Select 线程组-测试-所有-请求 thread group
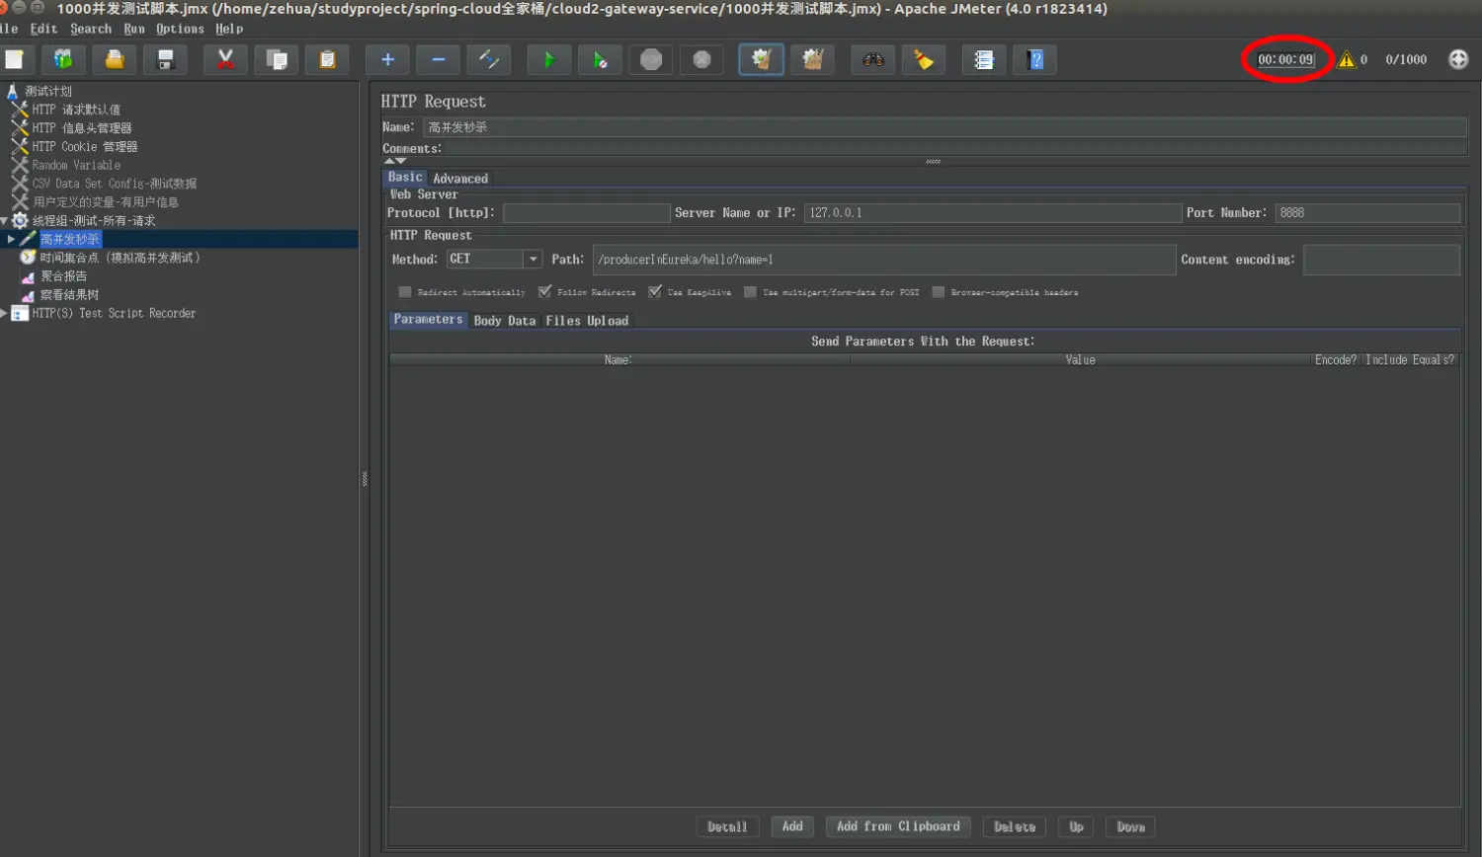 click(94, 221)
